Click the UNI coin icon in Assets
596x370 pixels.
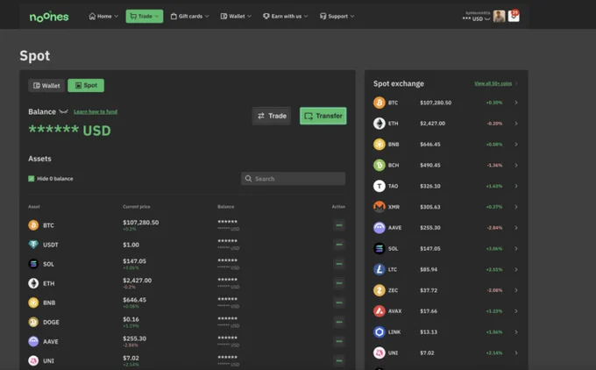coord(33,360)
